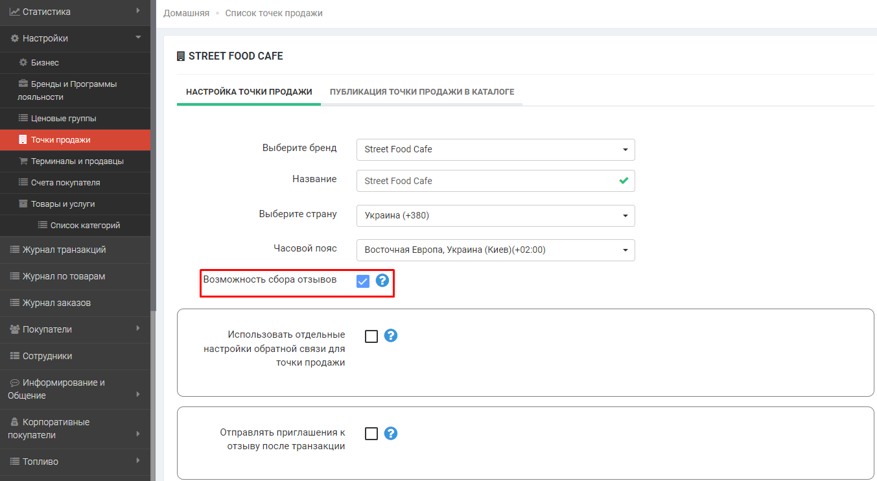Expand the Топливо sidebar section

coord(40,462)
